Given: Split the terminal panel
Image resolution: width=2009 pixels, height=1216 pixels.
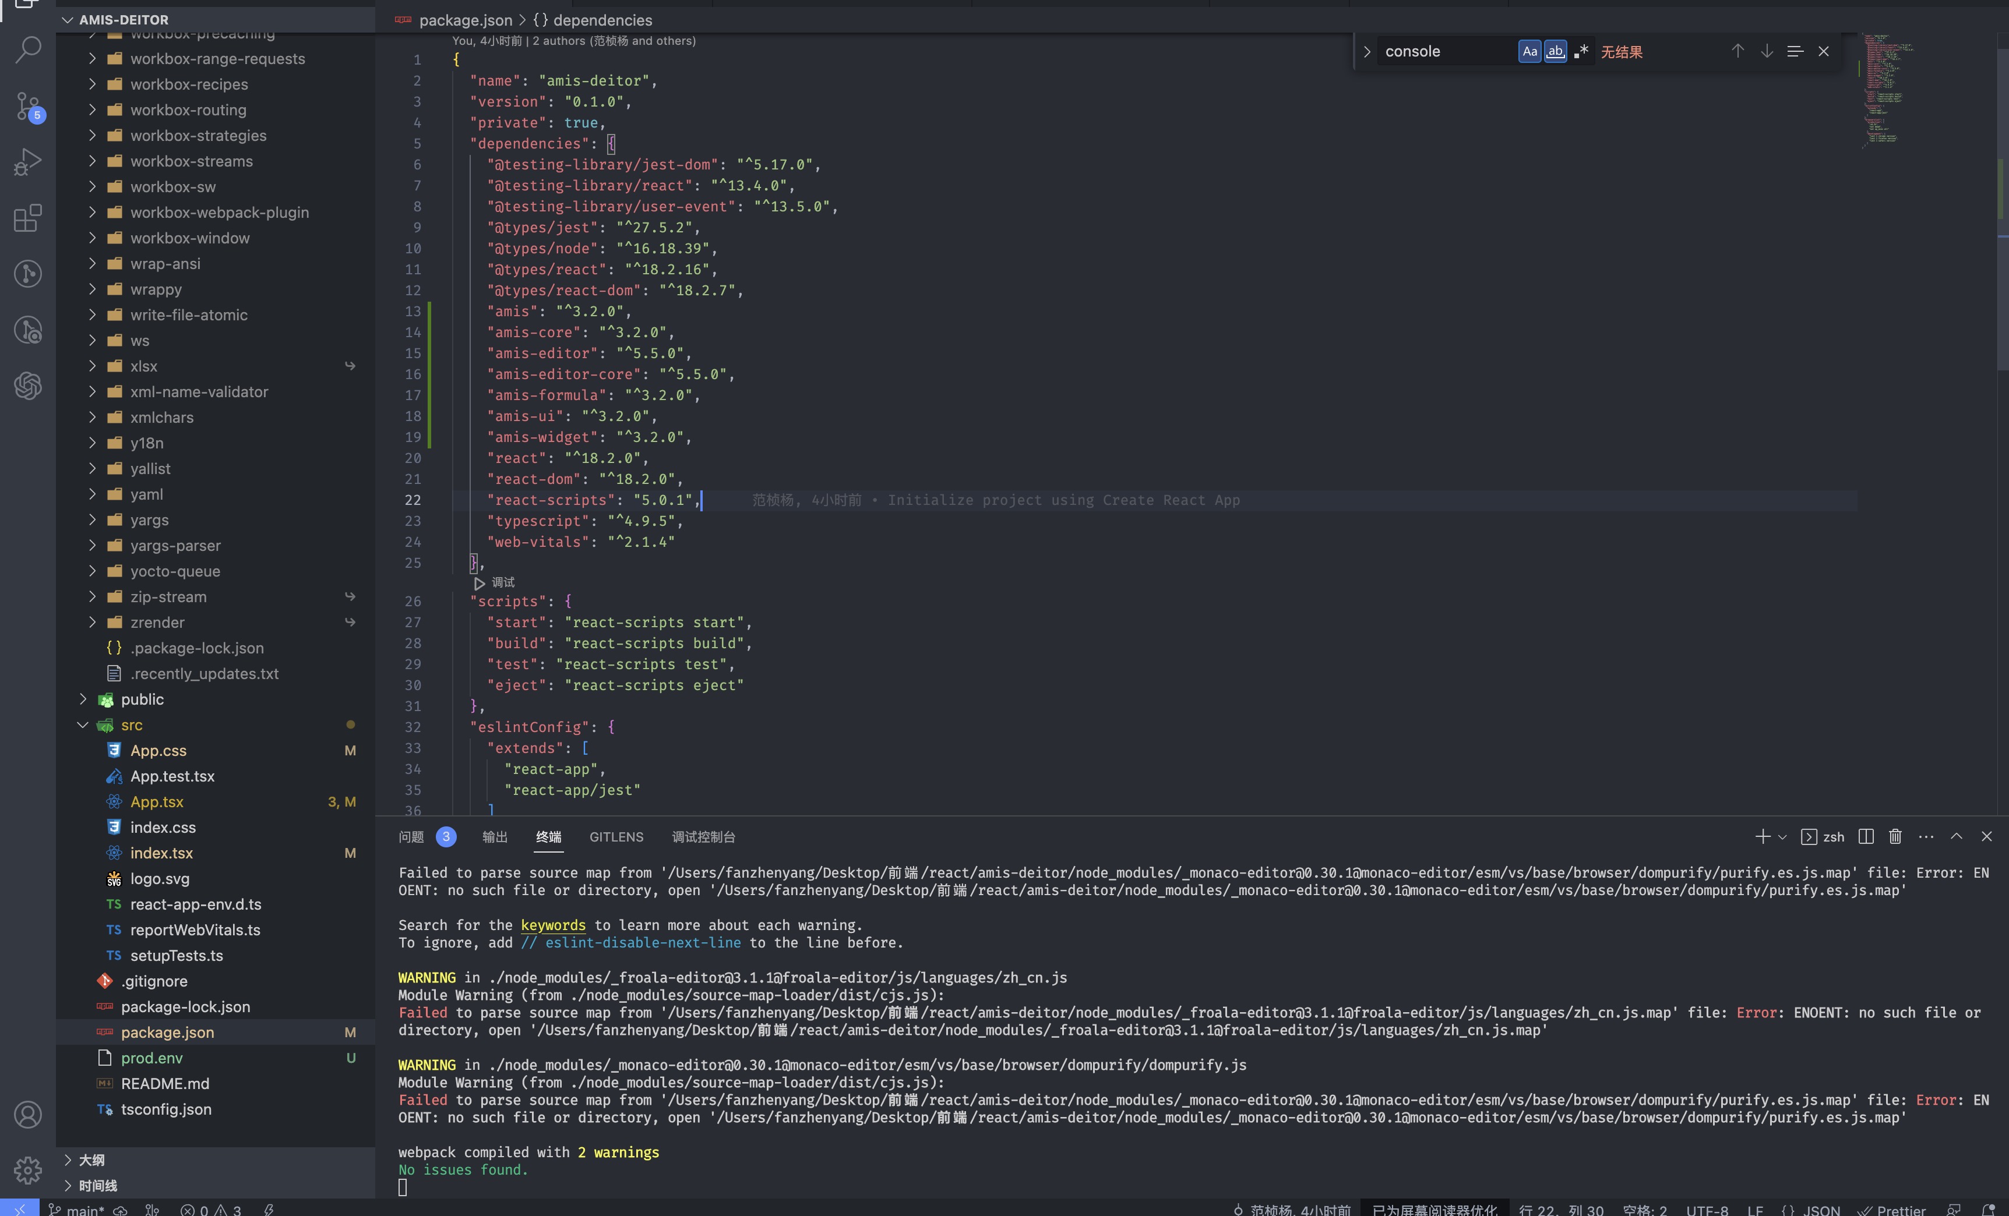Looking at the screenshot, I should click(x=1866, y=836).
